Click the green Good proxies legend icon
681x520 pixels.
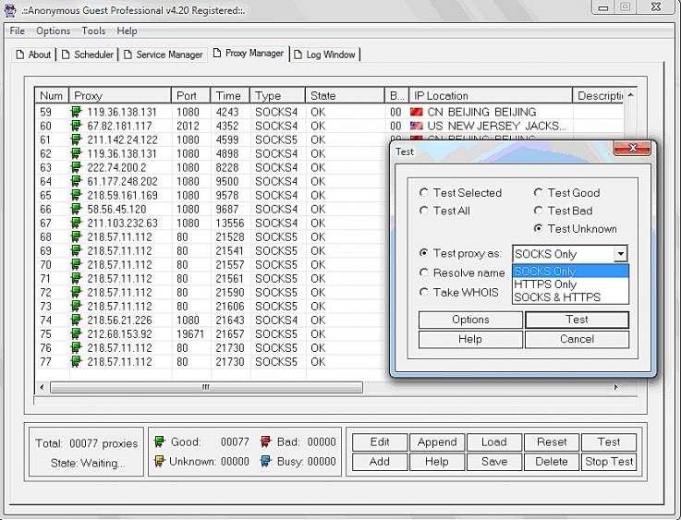(159, 441)
